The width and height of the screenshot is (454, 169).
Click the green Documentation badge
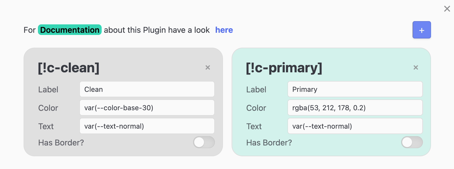[70, 30]
